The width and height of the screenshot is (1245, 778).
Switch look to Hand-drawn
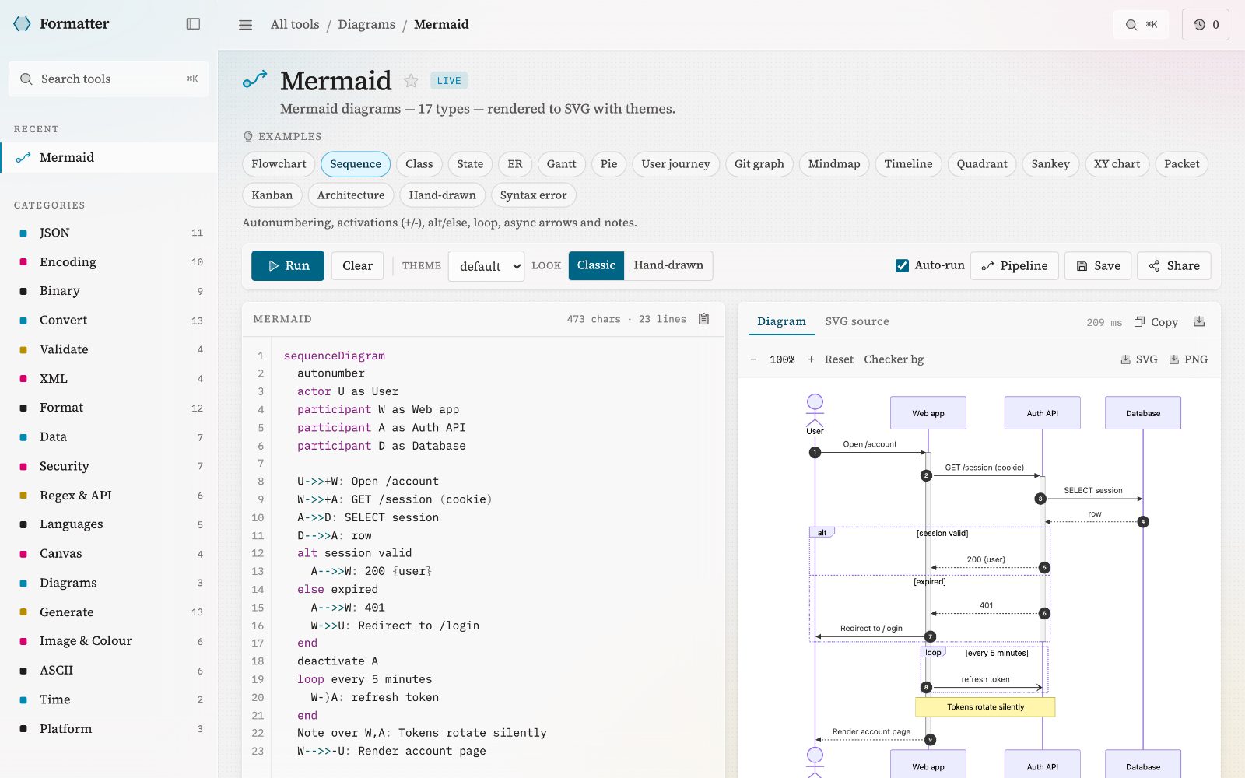(668, 265)
